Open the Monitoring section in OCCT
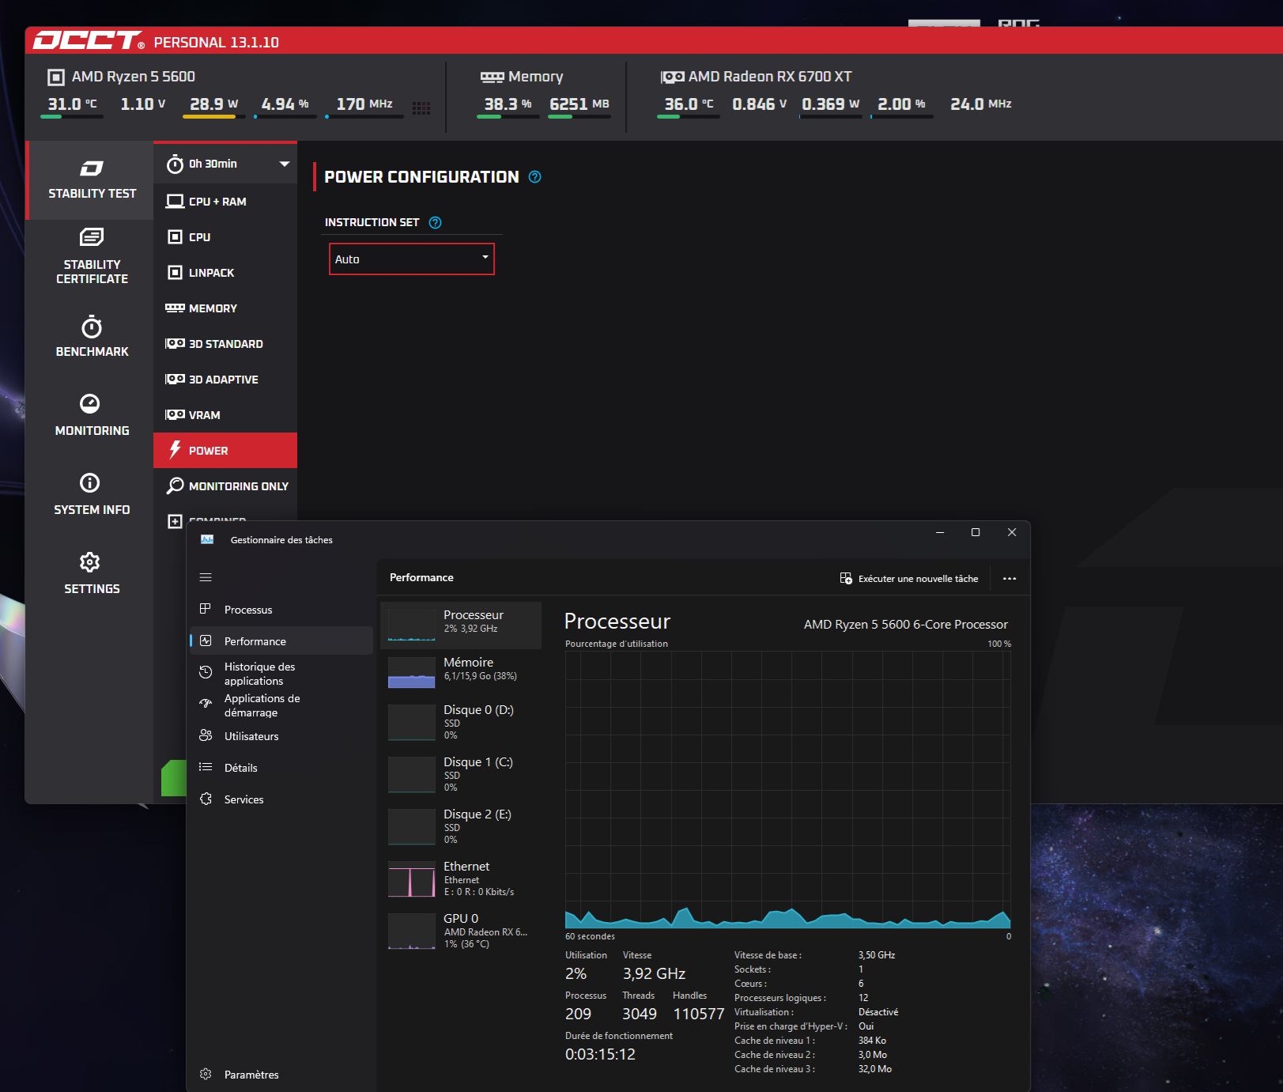 point(91,416)
